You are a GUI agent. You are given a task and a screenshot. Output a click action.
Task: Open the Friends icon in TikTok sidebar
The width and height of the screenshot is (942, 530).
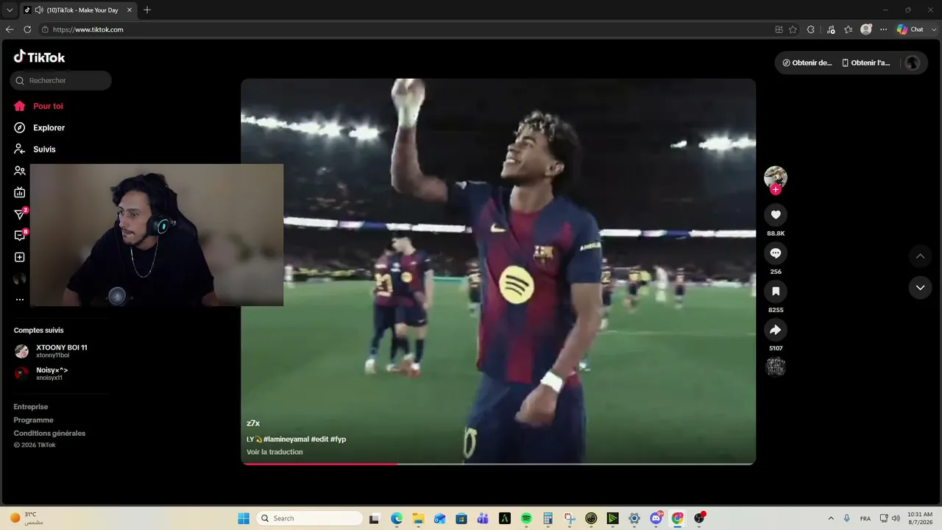point(20,171)
